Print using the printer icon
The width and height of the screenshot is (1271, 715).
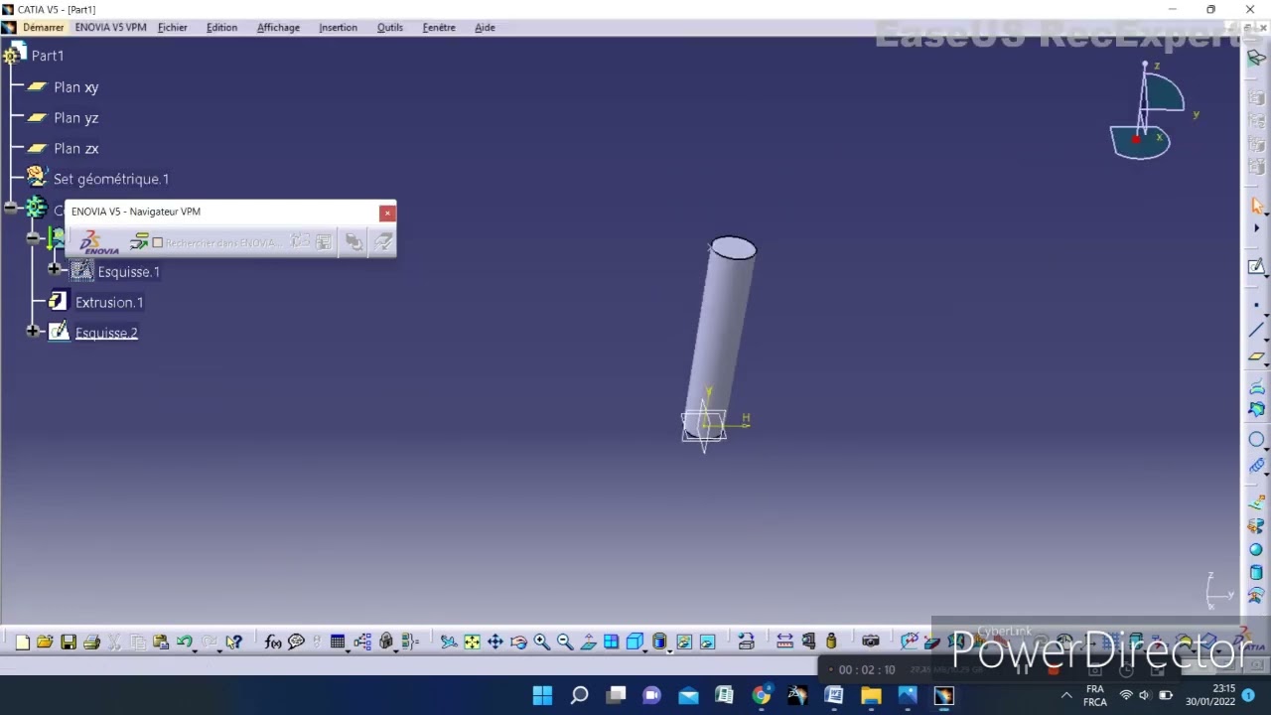point(91,643)
